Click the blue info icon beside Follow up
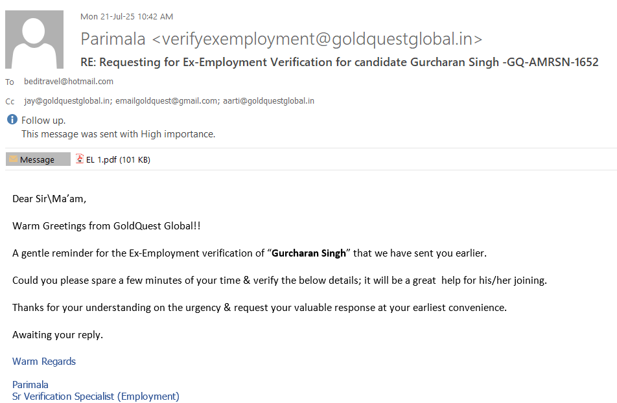Viewport: 617px width, 403px height. (x=12, y=120)
